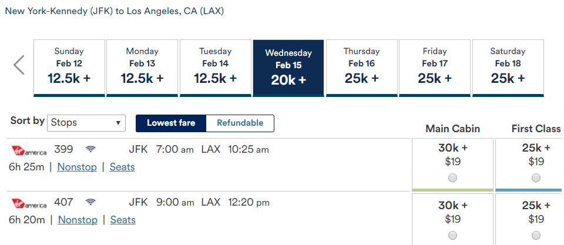
Task: View Seats for flight 407
Action: 123,220
